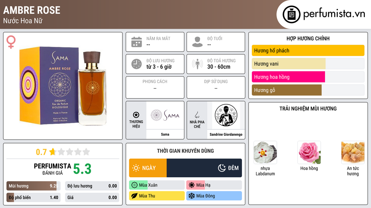Click the Hương gỗ accord bar
Image resolution: width=371 pixels, height=208 pixels.
pos(308,90)
